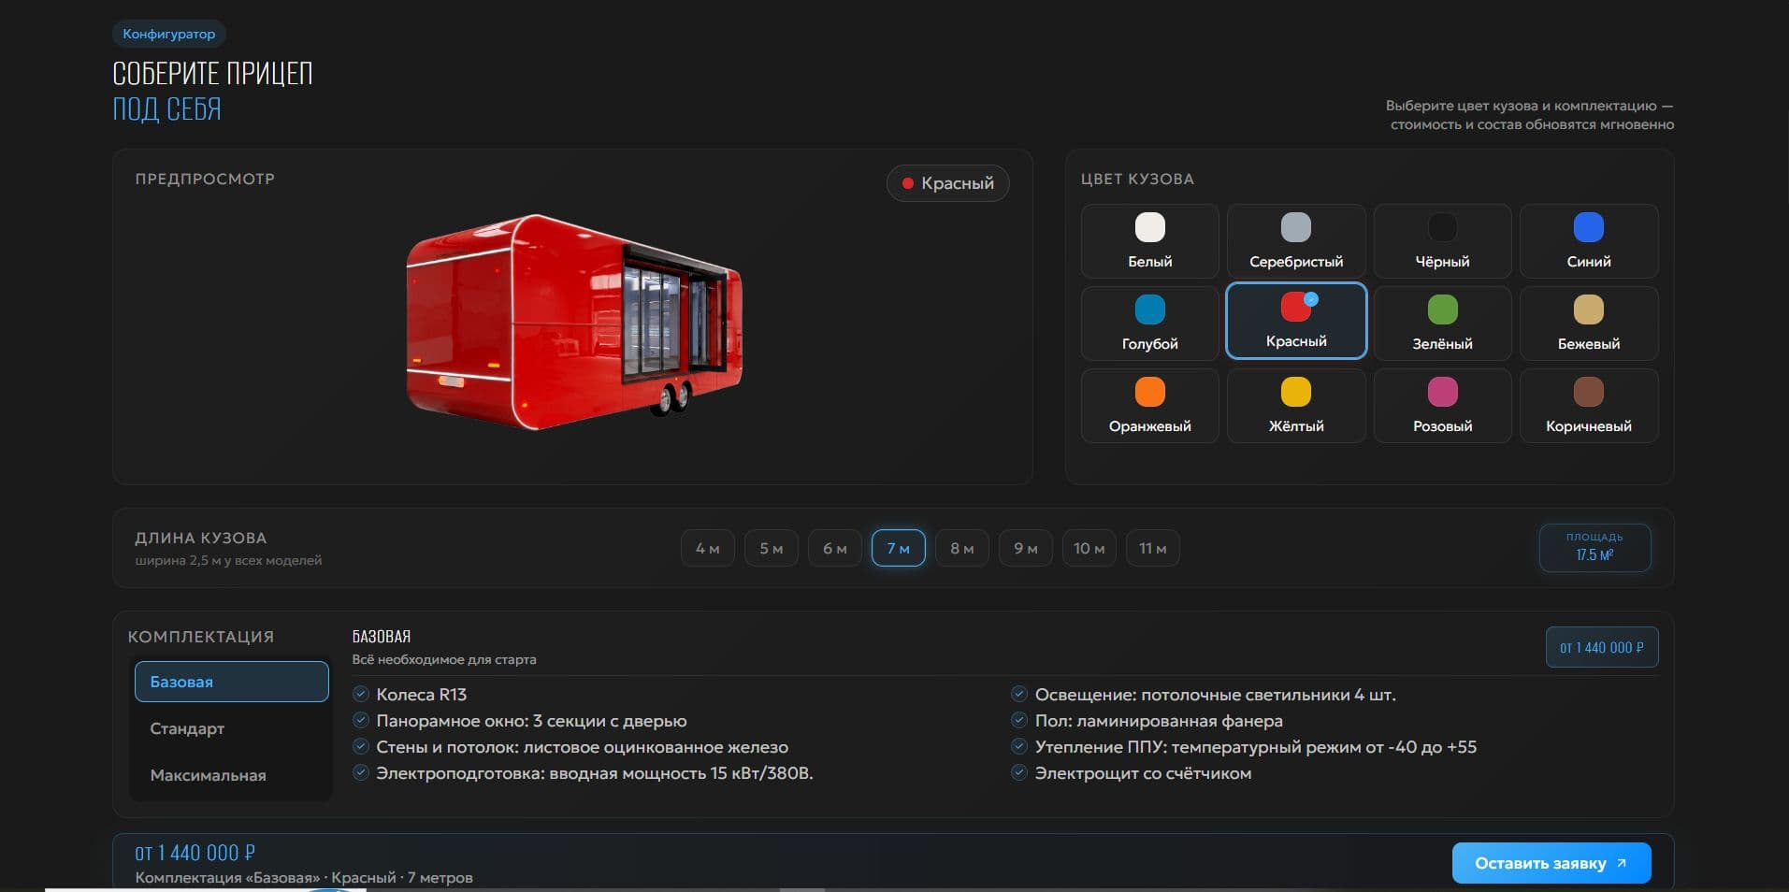Click the check icon beside Электроподготовка
Image resolution: width=1789 pixels, height=892 pixels.
(360, 772)
